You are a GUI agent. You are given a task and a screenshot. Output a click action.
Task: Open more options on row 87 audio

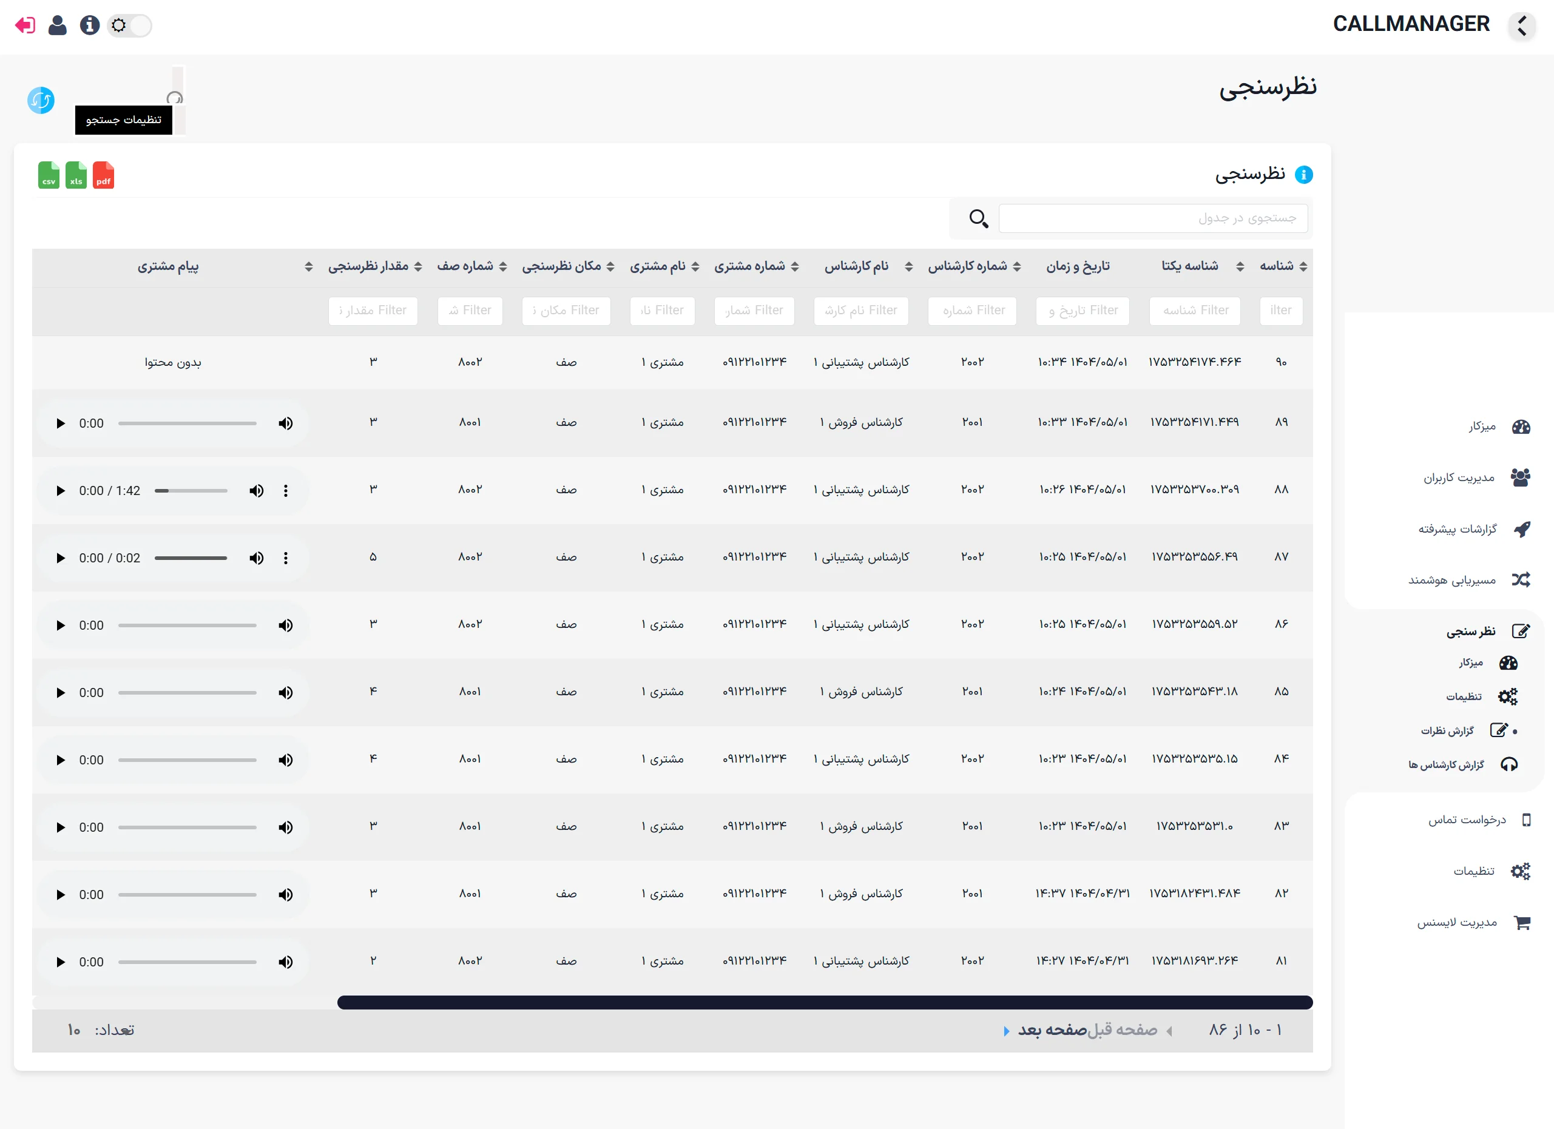286,558
